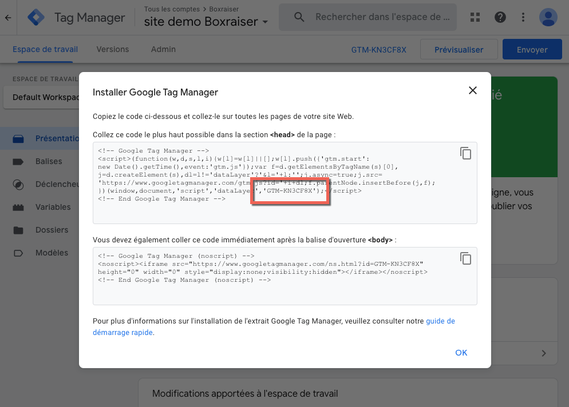Viewport: 569px width, 407px height.
Task: Copy the head section code snippet
Action: 465,153
